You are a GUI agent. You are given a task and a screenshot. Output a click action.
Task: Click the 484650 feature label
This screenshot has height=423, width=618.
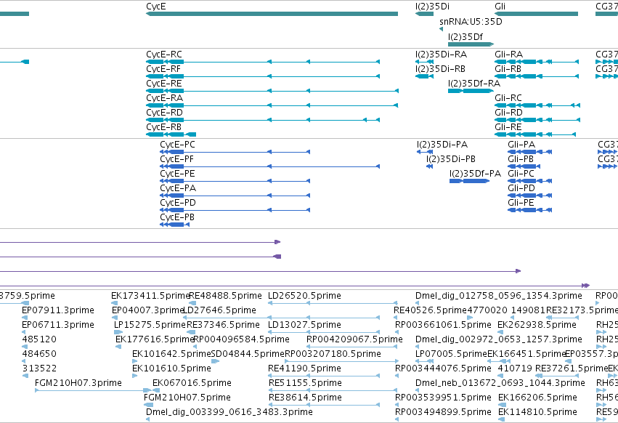coord(39,355)
